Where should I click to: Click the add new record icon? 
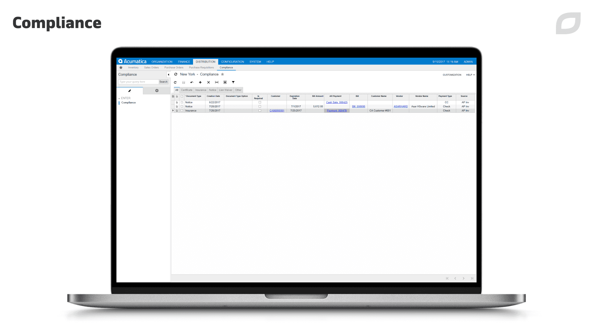click(200, 82)
